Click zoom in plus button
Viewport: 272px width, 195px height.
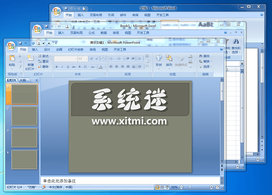click(211, 187)
